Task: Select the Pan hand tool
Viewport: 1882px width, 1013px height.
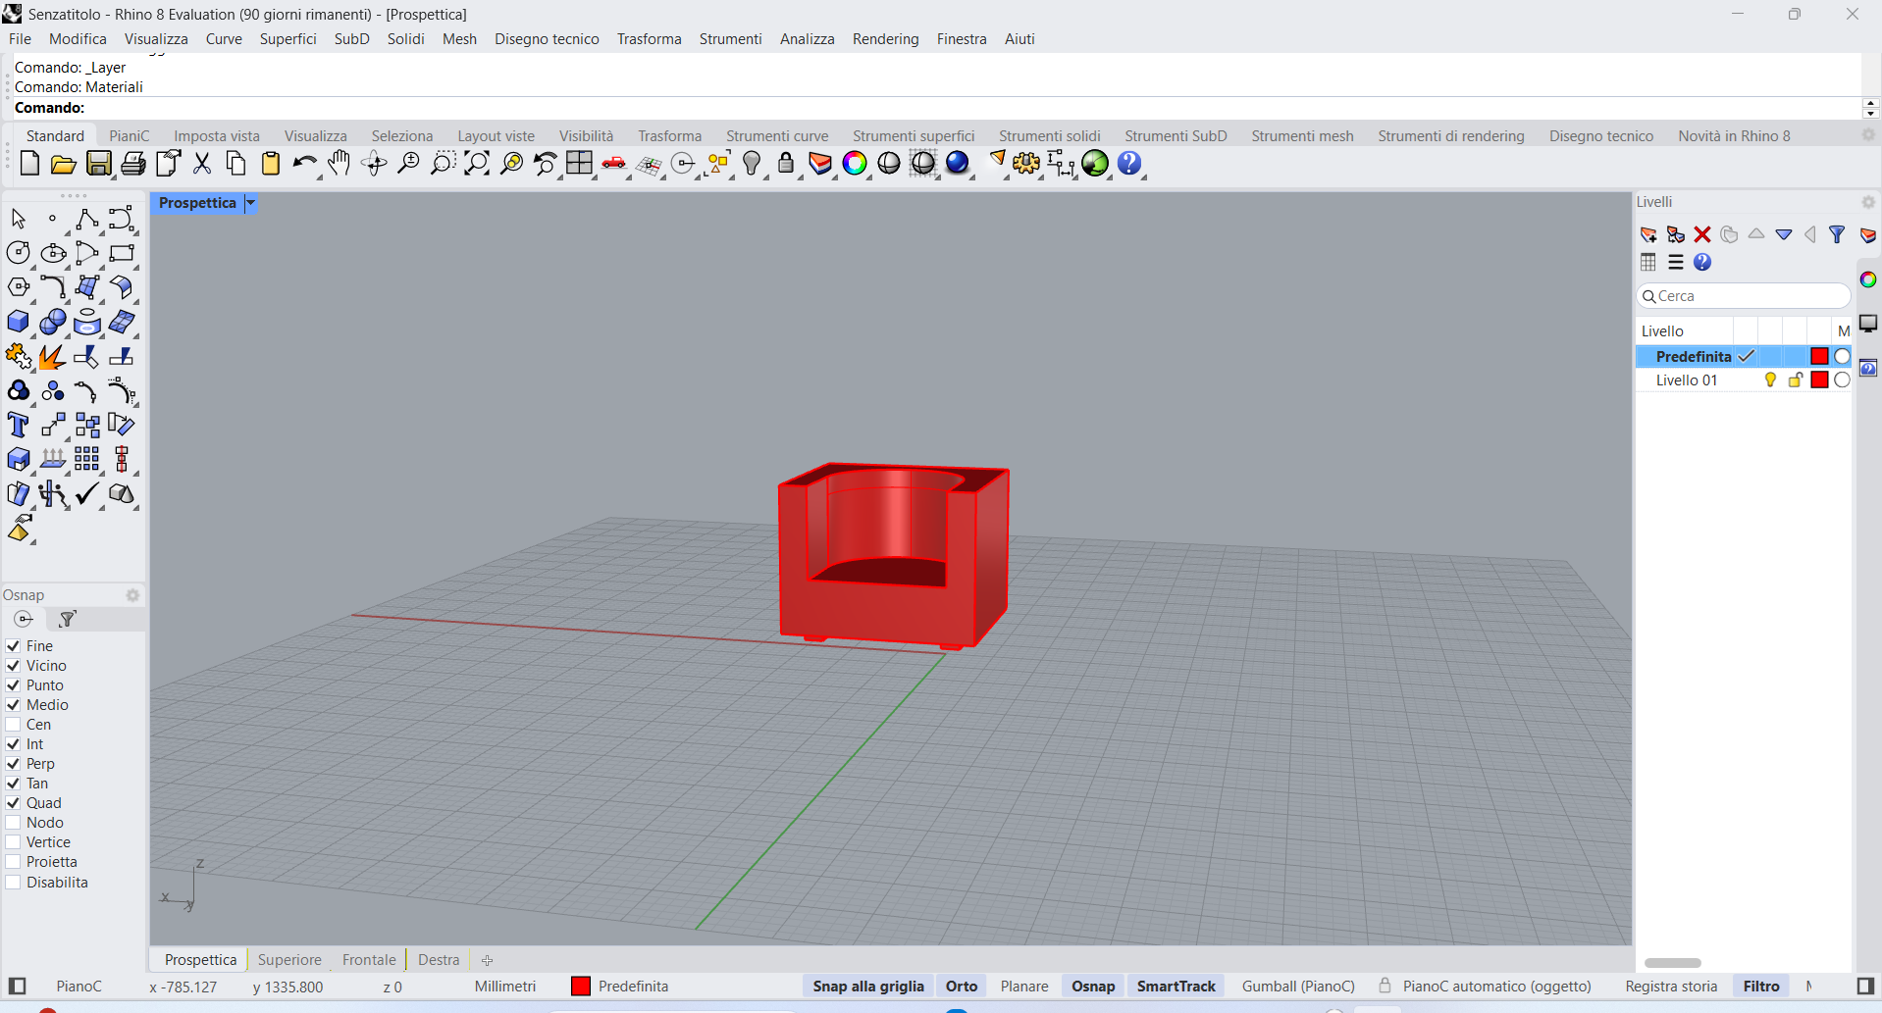Action: 339,164
